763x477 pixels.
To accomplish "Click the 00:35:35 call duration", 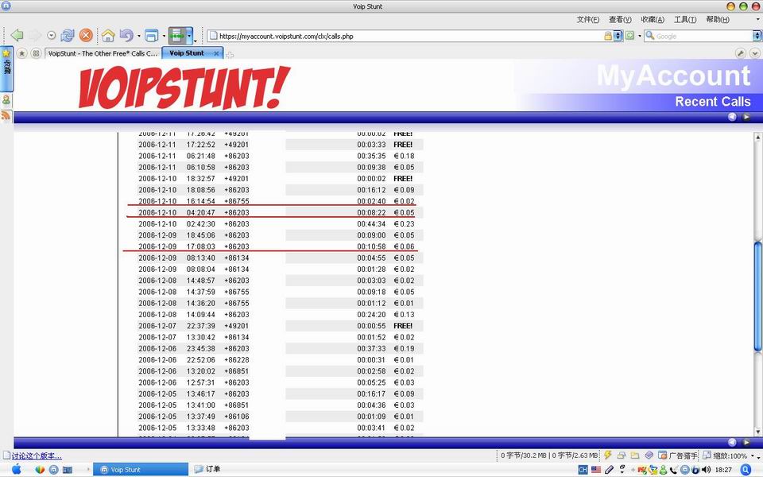I will 371,157.
